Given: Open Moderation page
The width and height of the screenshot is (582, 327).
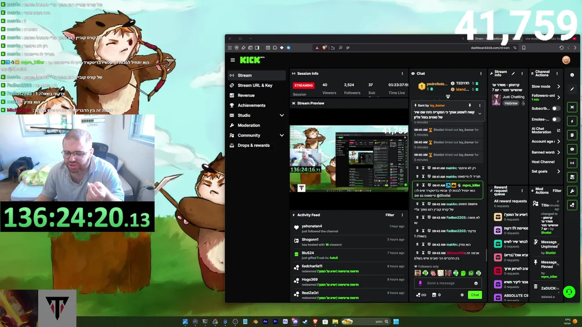Looking at the screenshot, I should [257, 125].
